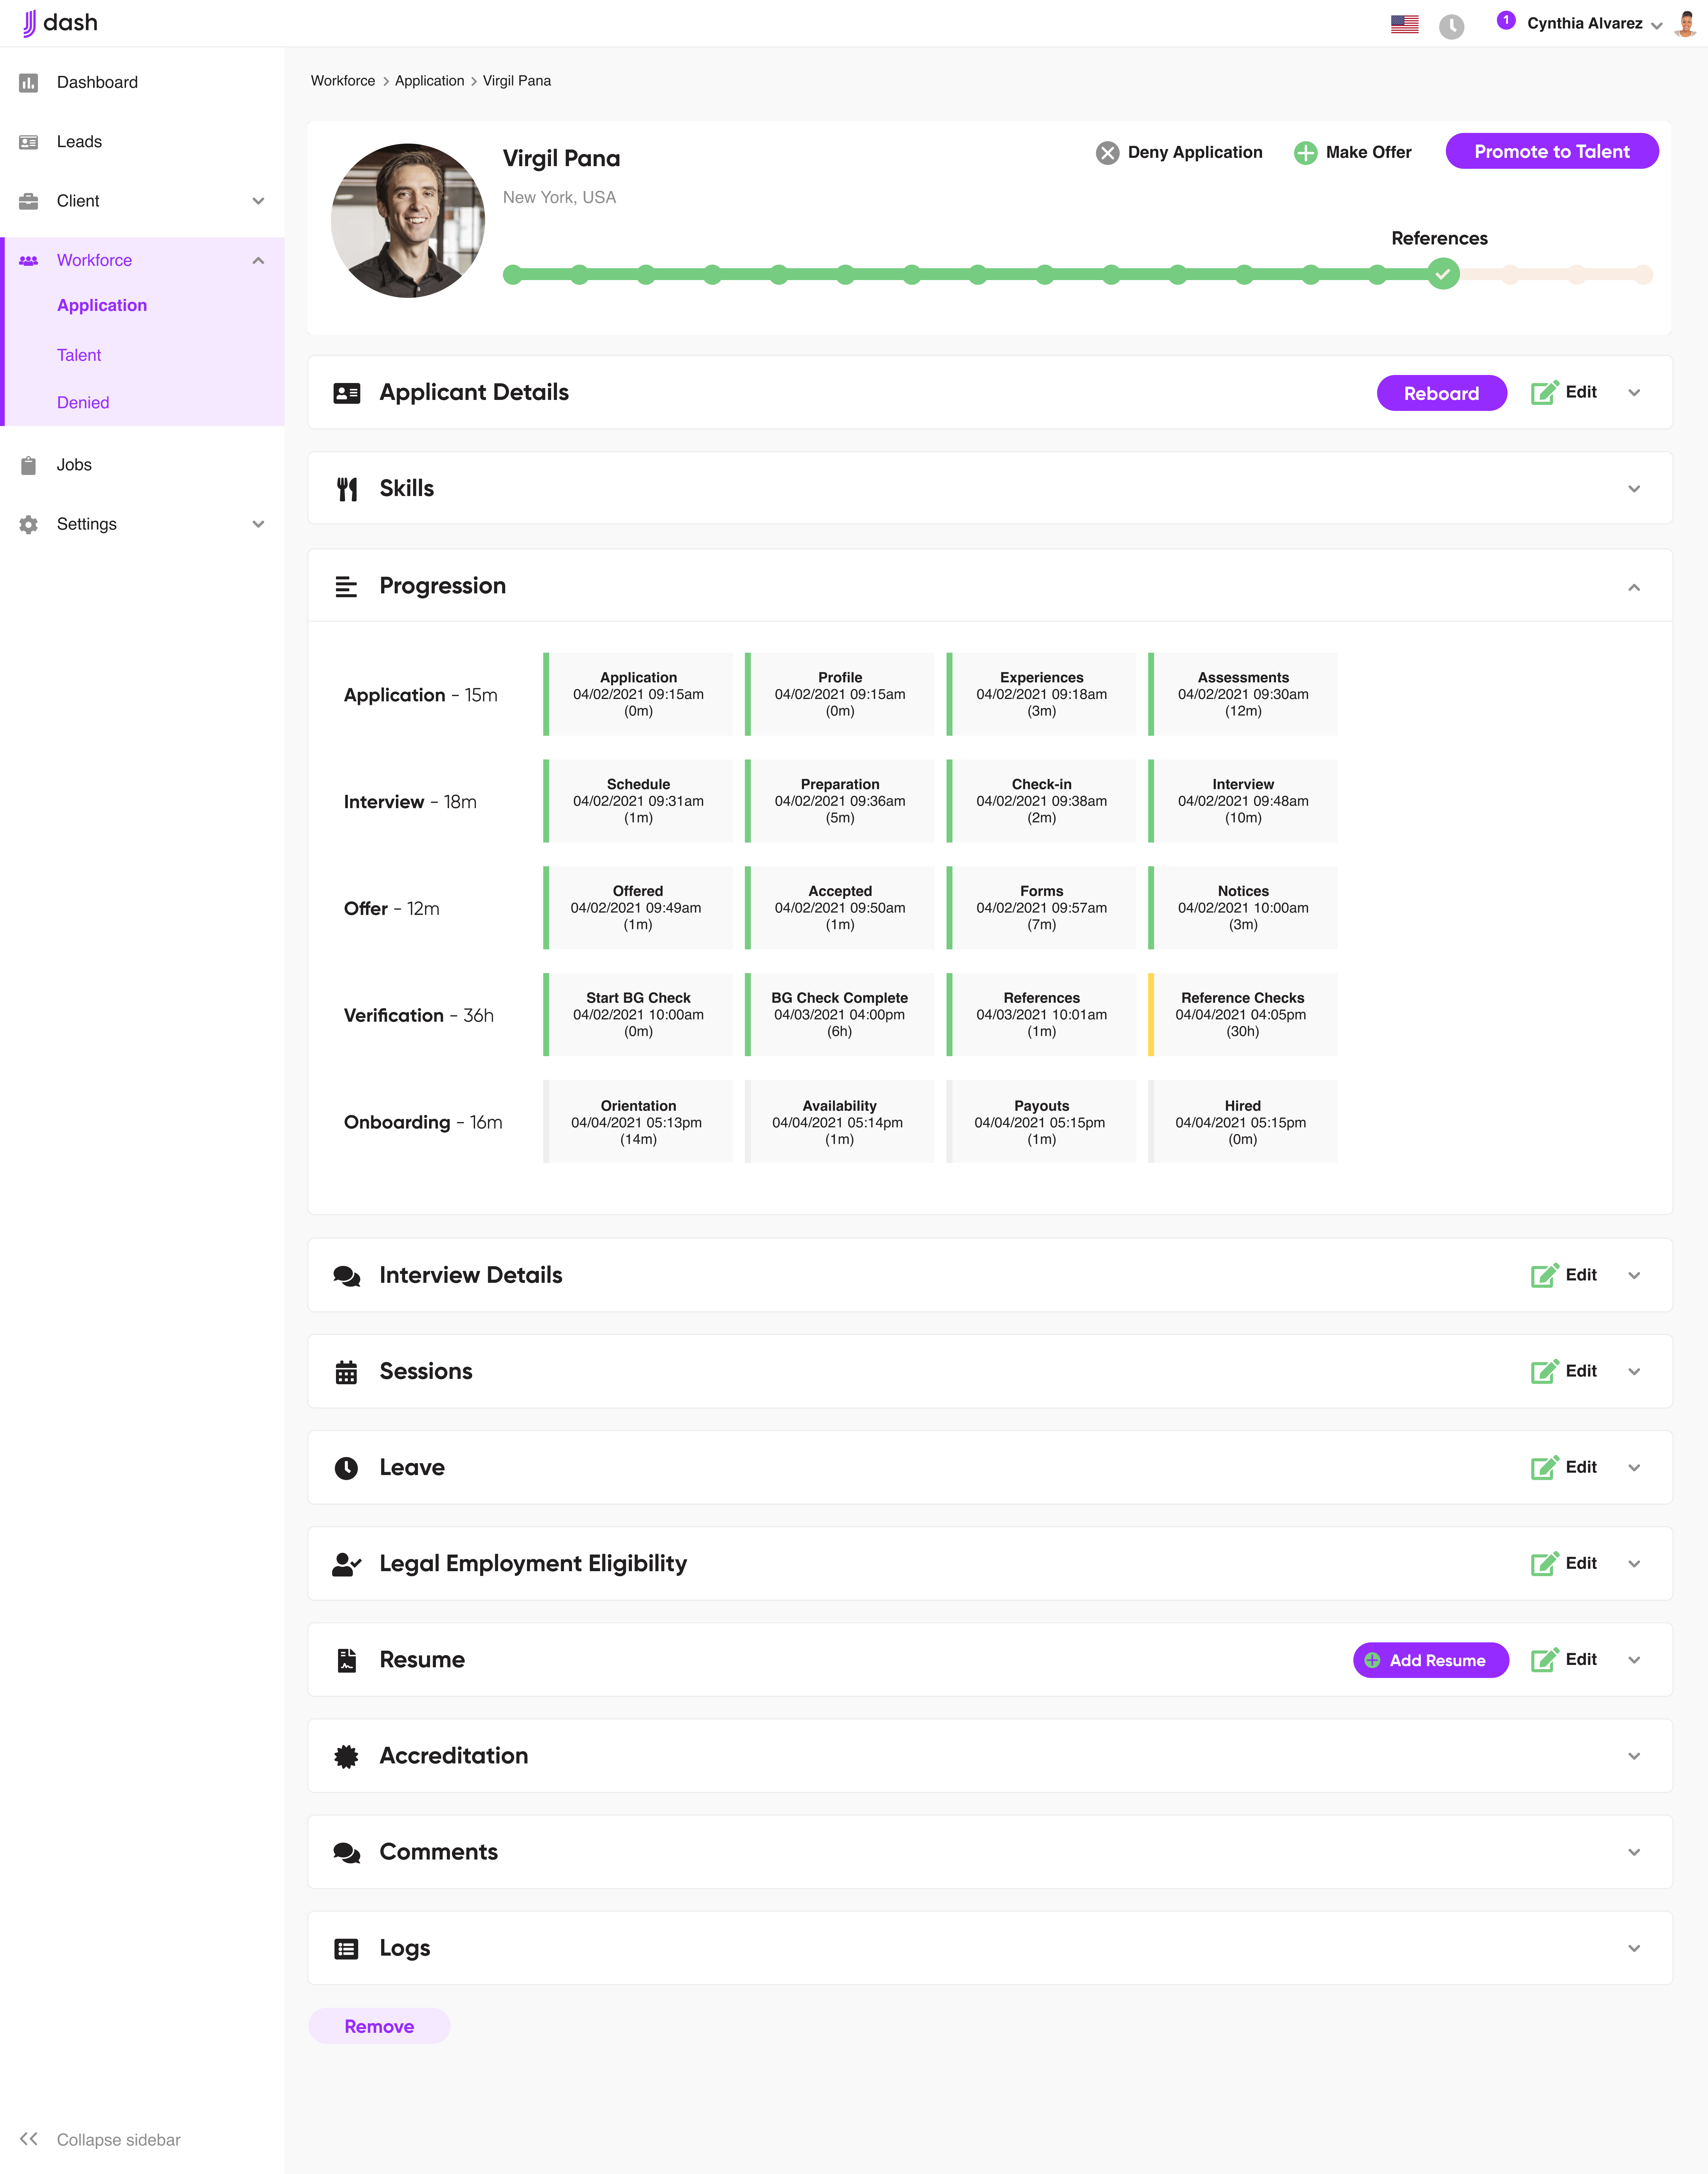Collapse the Progression section
Viewport: 1708px width, 2174px height.
point(1634,587)
